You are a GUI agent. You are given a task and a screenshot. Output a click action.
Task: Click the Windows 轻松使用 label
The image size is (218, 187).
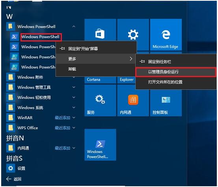click(x=34, y=97)
